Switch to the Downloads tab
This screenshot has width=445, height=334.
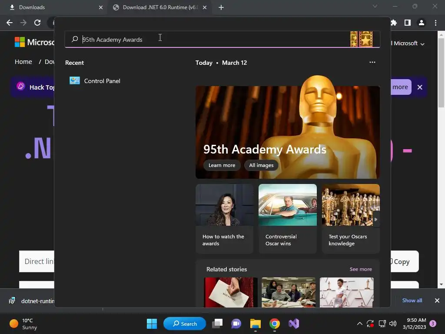click(54, 7)
